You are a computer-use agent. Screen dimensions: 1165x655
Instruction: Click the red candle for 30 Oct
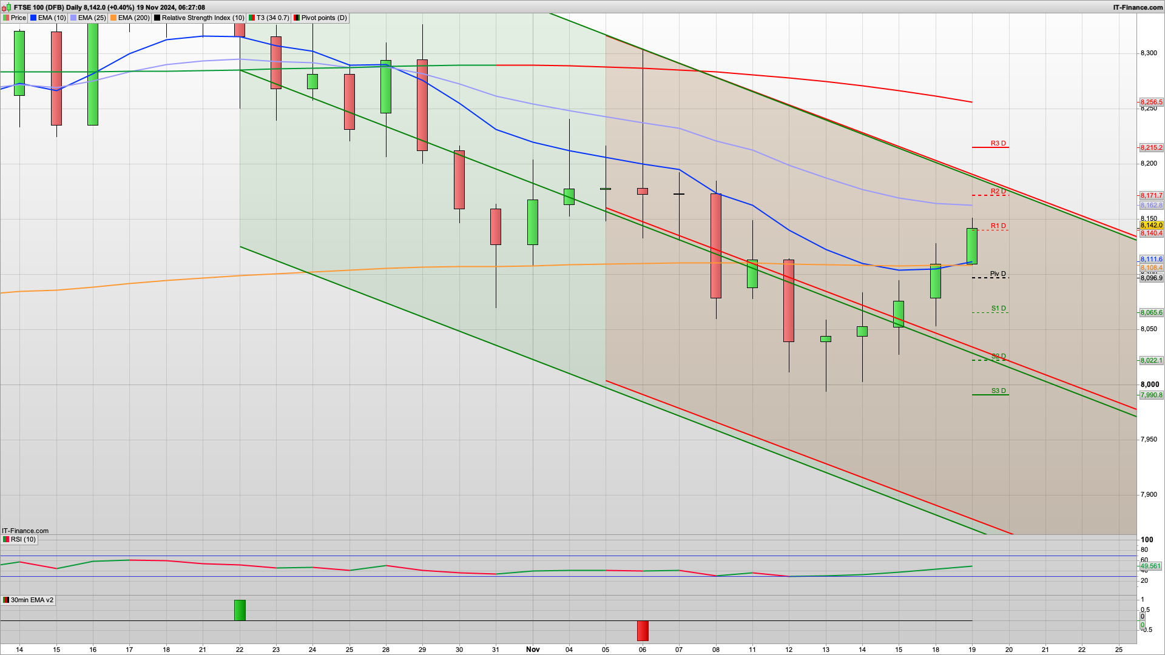click(459, 180)
